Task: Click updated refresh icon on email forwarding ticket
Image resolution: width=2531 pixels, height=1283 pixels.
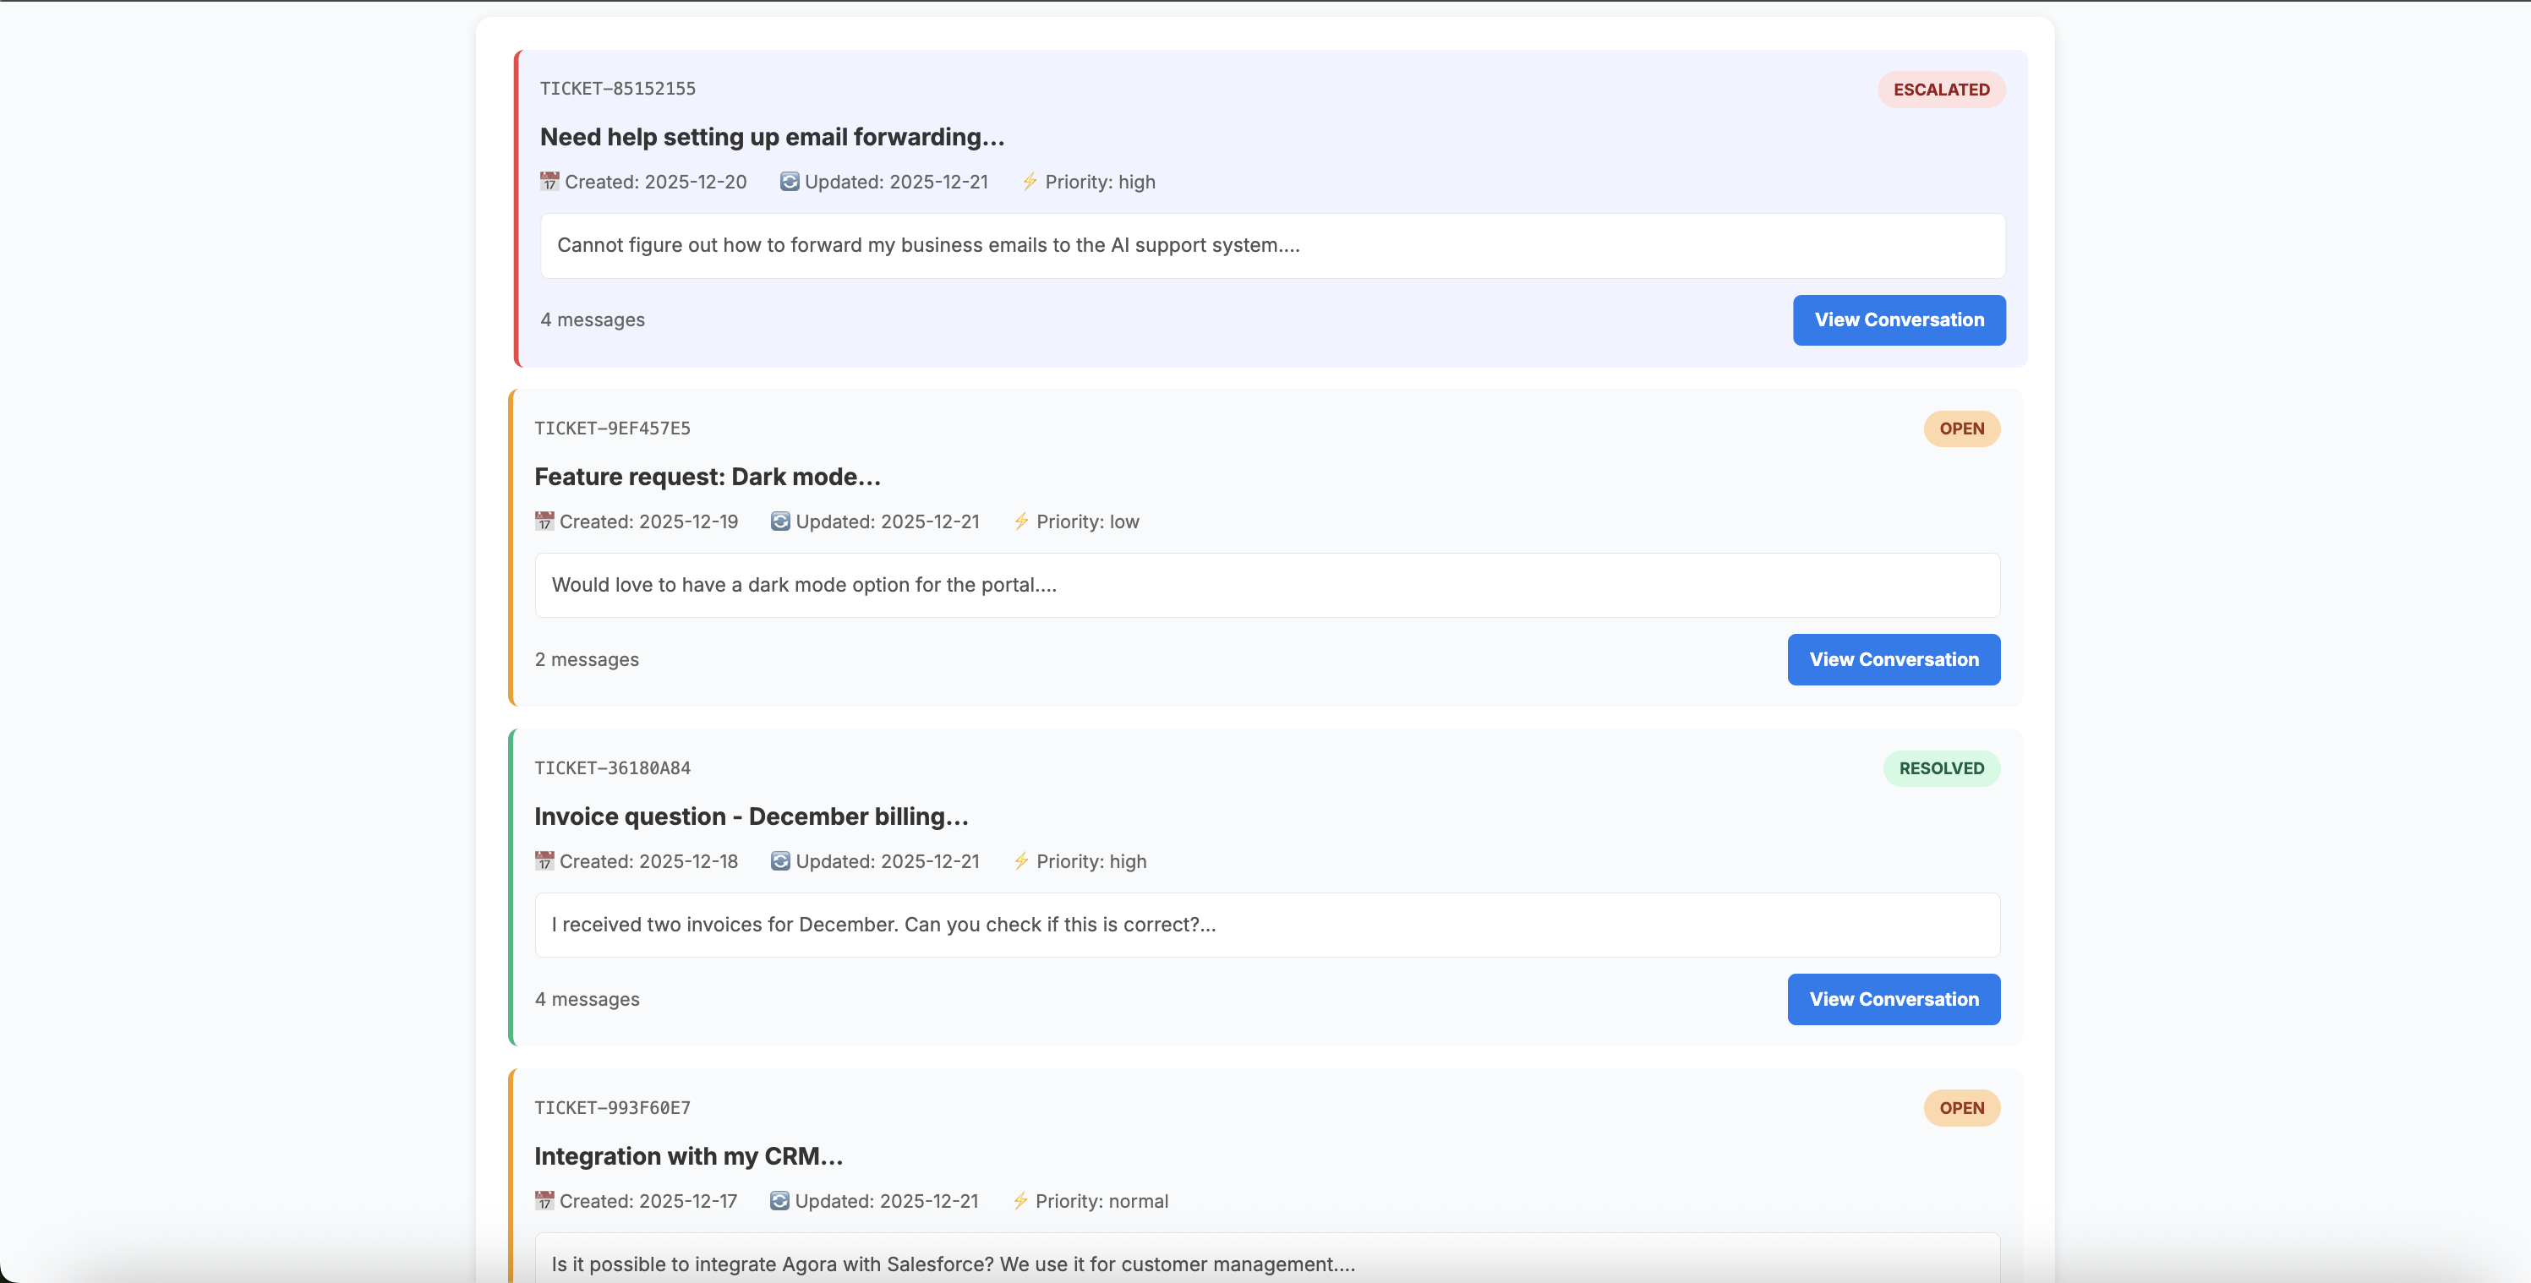Action: [789, 182]
